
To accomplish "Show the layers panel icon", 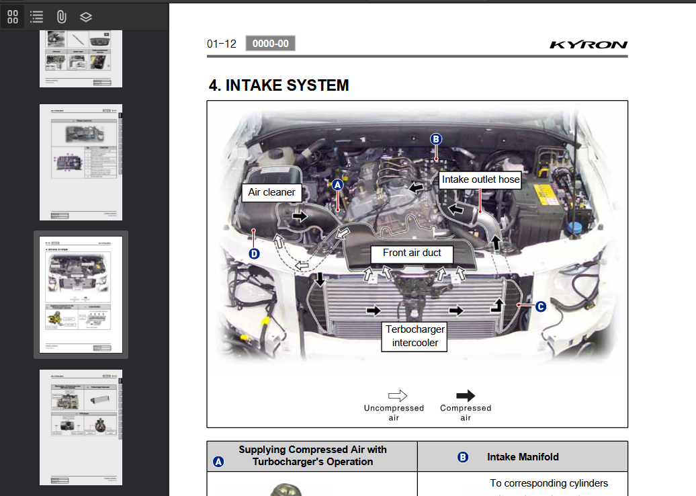I will (x=86, y=17).
